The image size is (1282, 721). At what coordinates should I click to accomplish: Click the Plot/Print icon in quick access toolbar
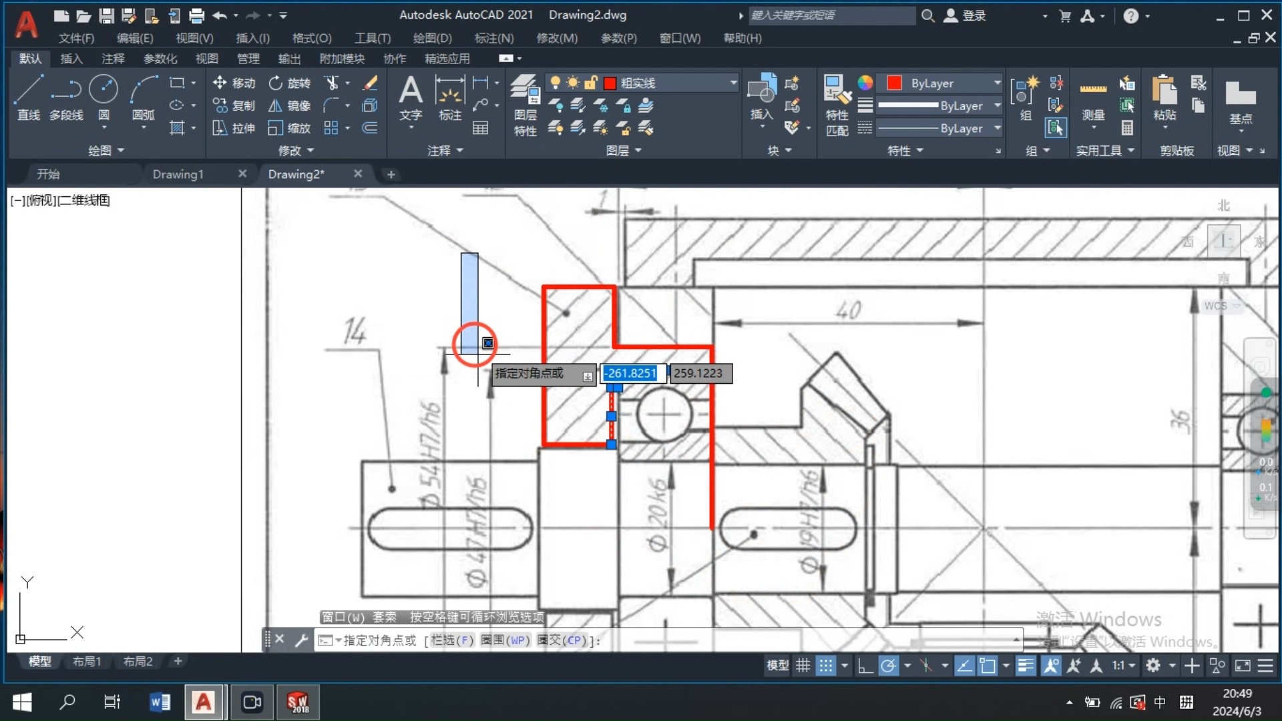click(x=196, y=15)
